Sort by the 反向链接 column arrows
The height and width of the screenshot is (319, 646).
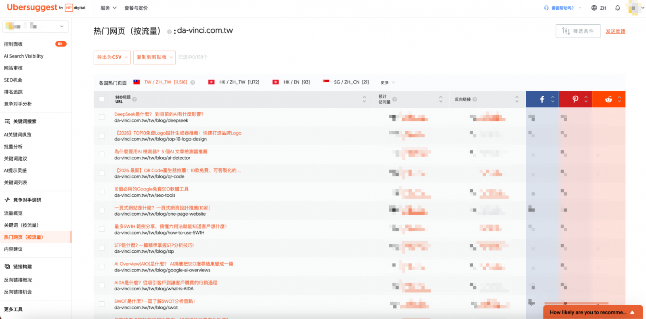click(x=517, y=99)
